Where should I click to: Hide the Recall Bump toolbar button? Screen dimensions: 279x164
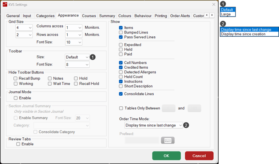tap(16, 78)
